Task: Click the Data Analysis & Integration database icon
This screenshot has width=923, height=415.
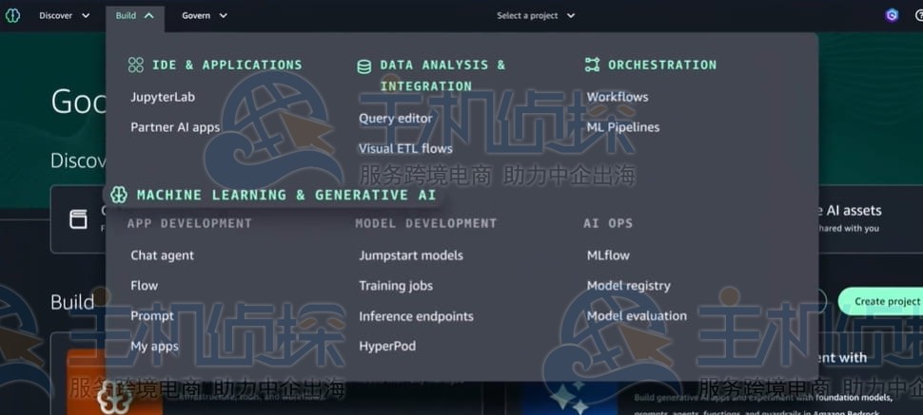Action: pyautogui.click(x=363, y=66)
